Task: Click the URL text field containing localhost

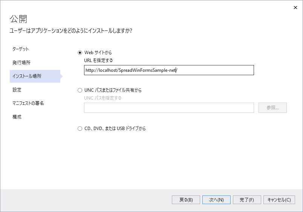Action: (x=169, y=70)
